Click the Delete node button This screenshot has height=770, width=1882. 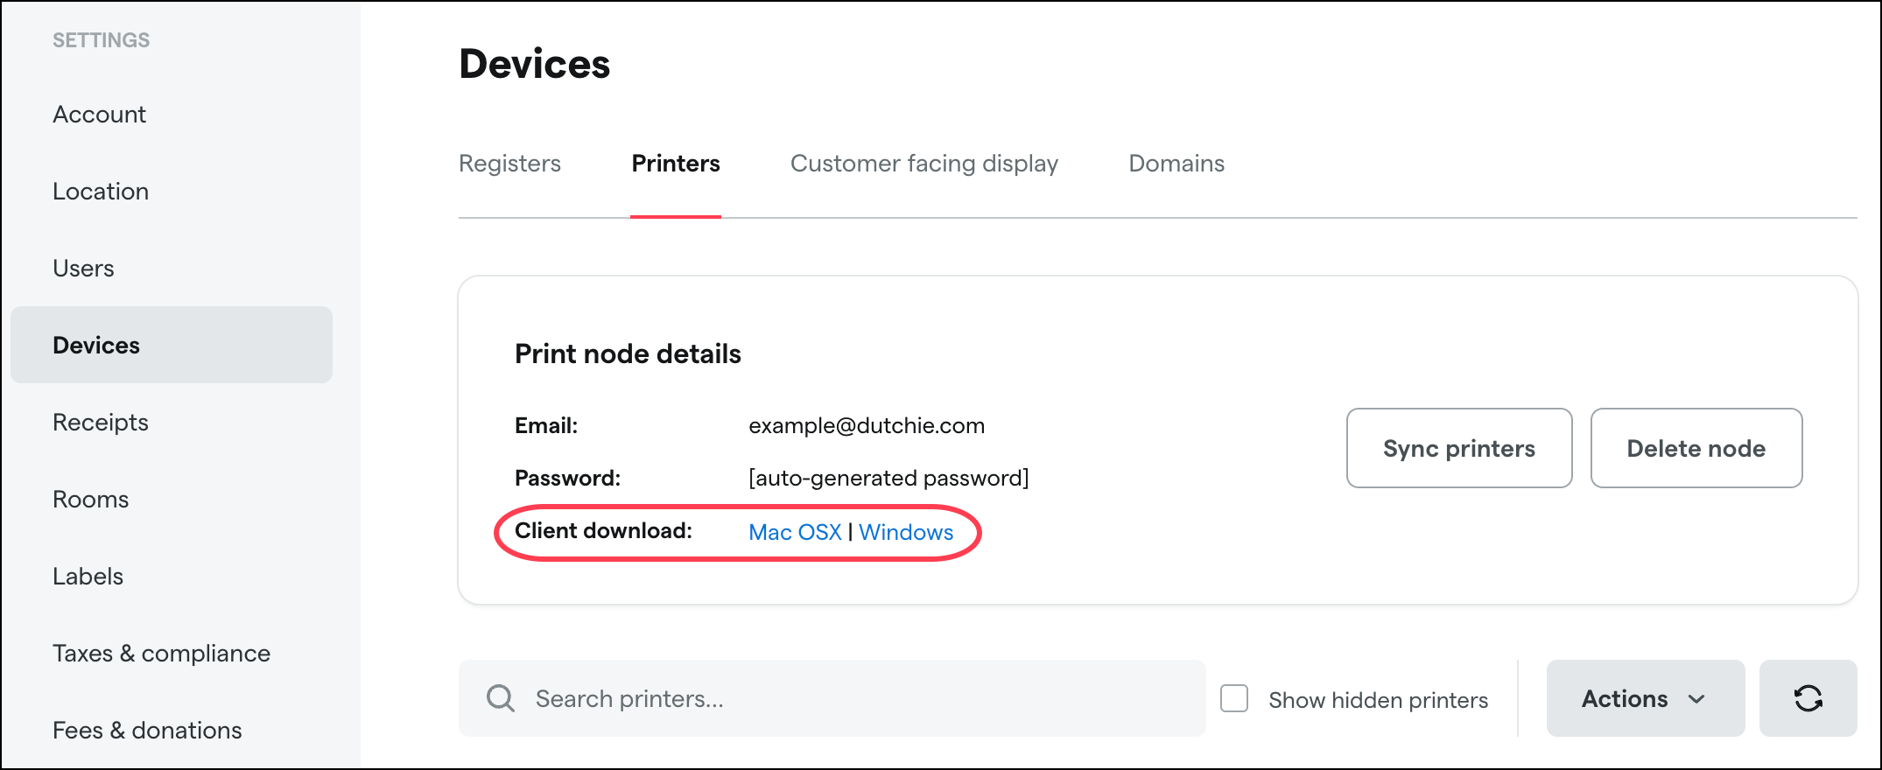[x=1696, y=448]
